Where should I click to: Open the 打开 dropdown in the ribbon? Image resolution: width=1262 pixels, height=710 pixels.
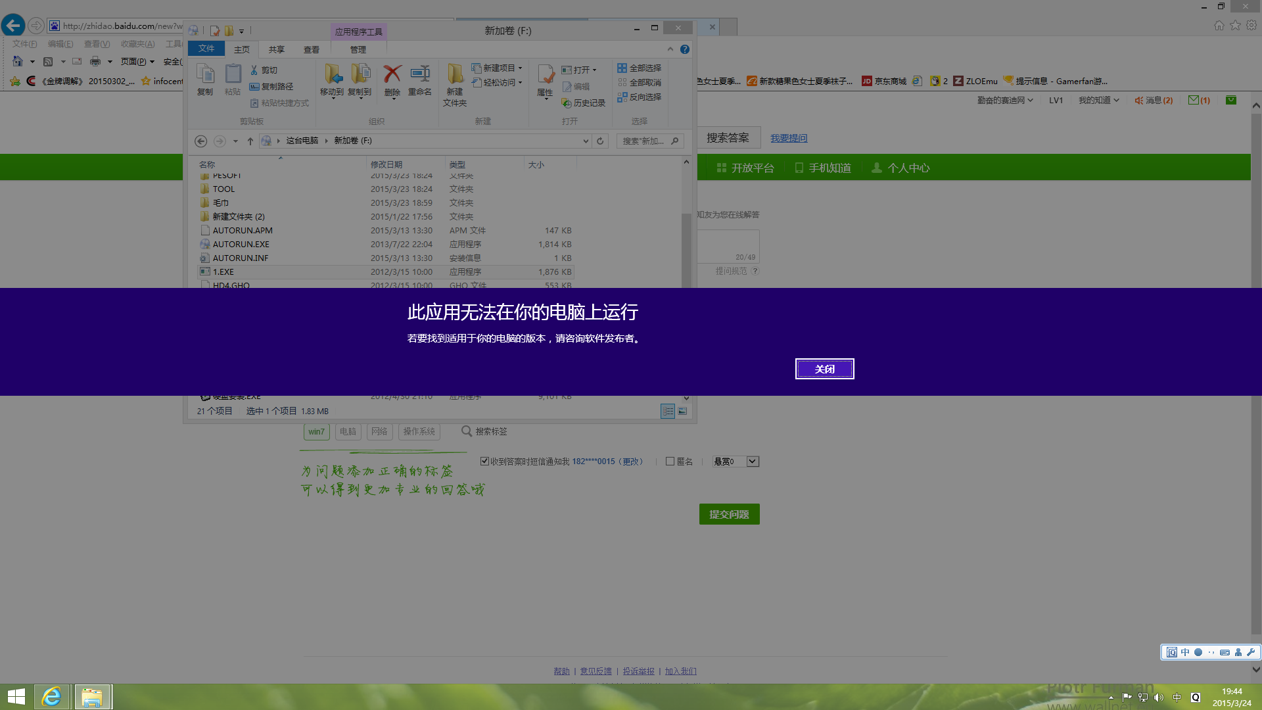(579, 70)
